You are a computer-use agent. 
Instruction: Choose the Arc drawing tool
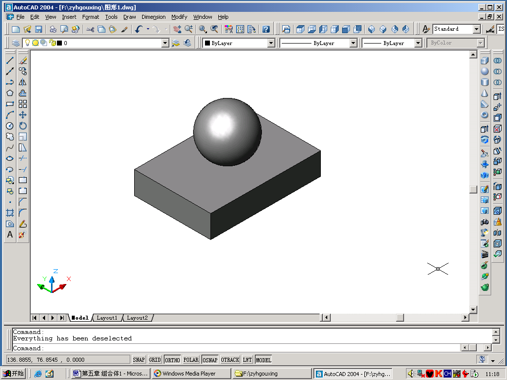click(10, 115)
